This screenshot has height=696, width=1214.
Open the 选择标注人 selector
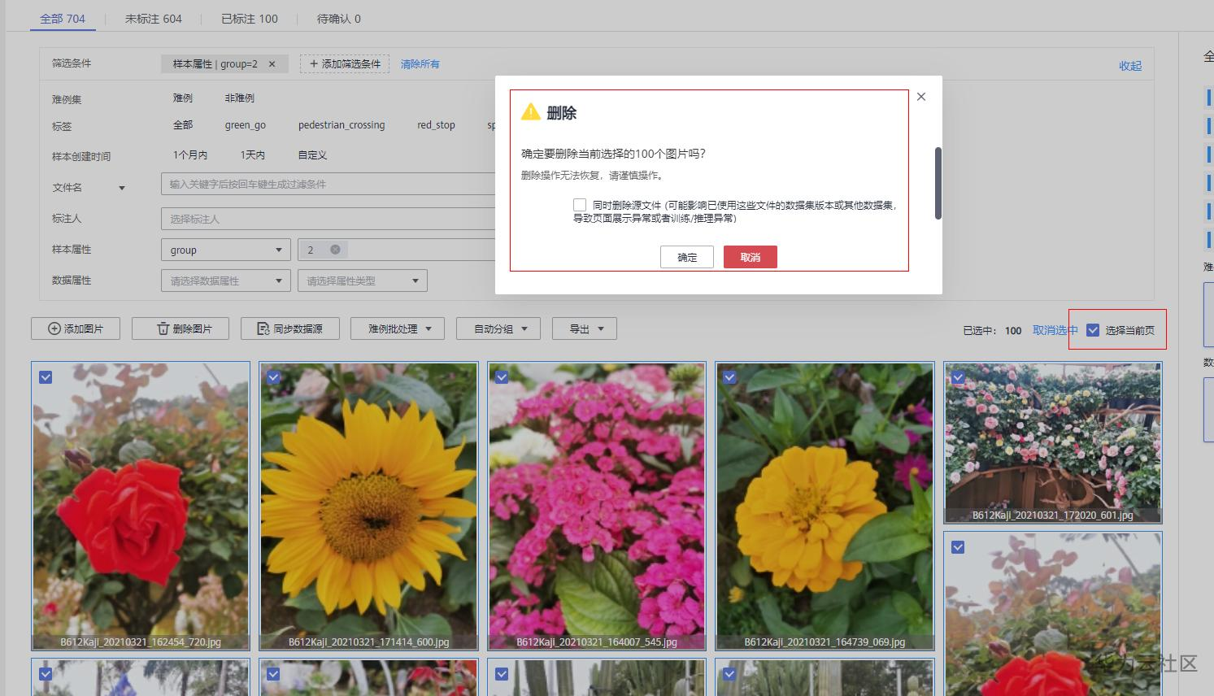point(329,219)
